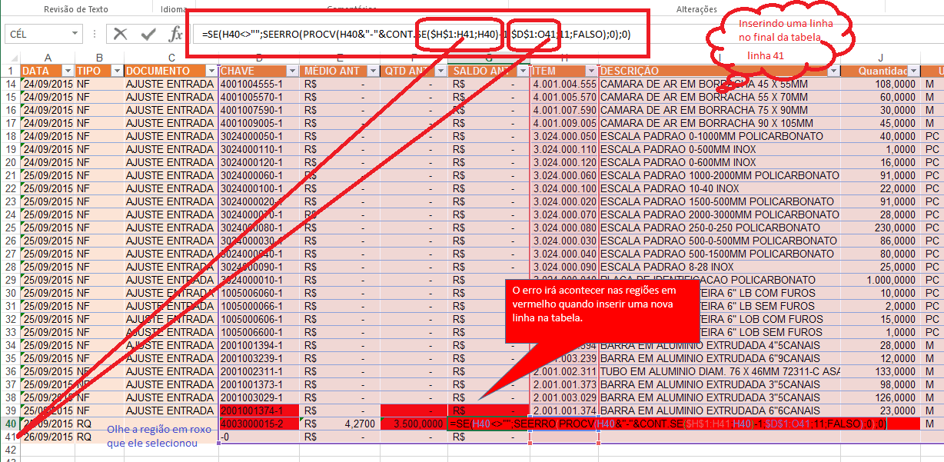Select cell TUBO EM ALUMINIO DIAM. 76 X 46MM
The width and height of the screenshot is (944, 462).
tap(720, 371)
